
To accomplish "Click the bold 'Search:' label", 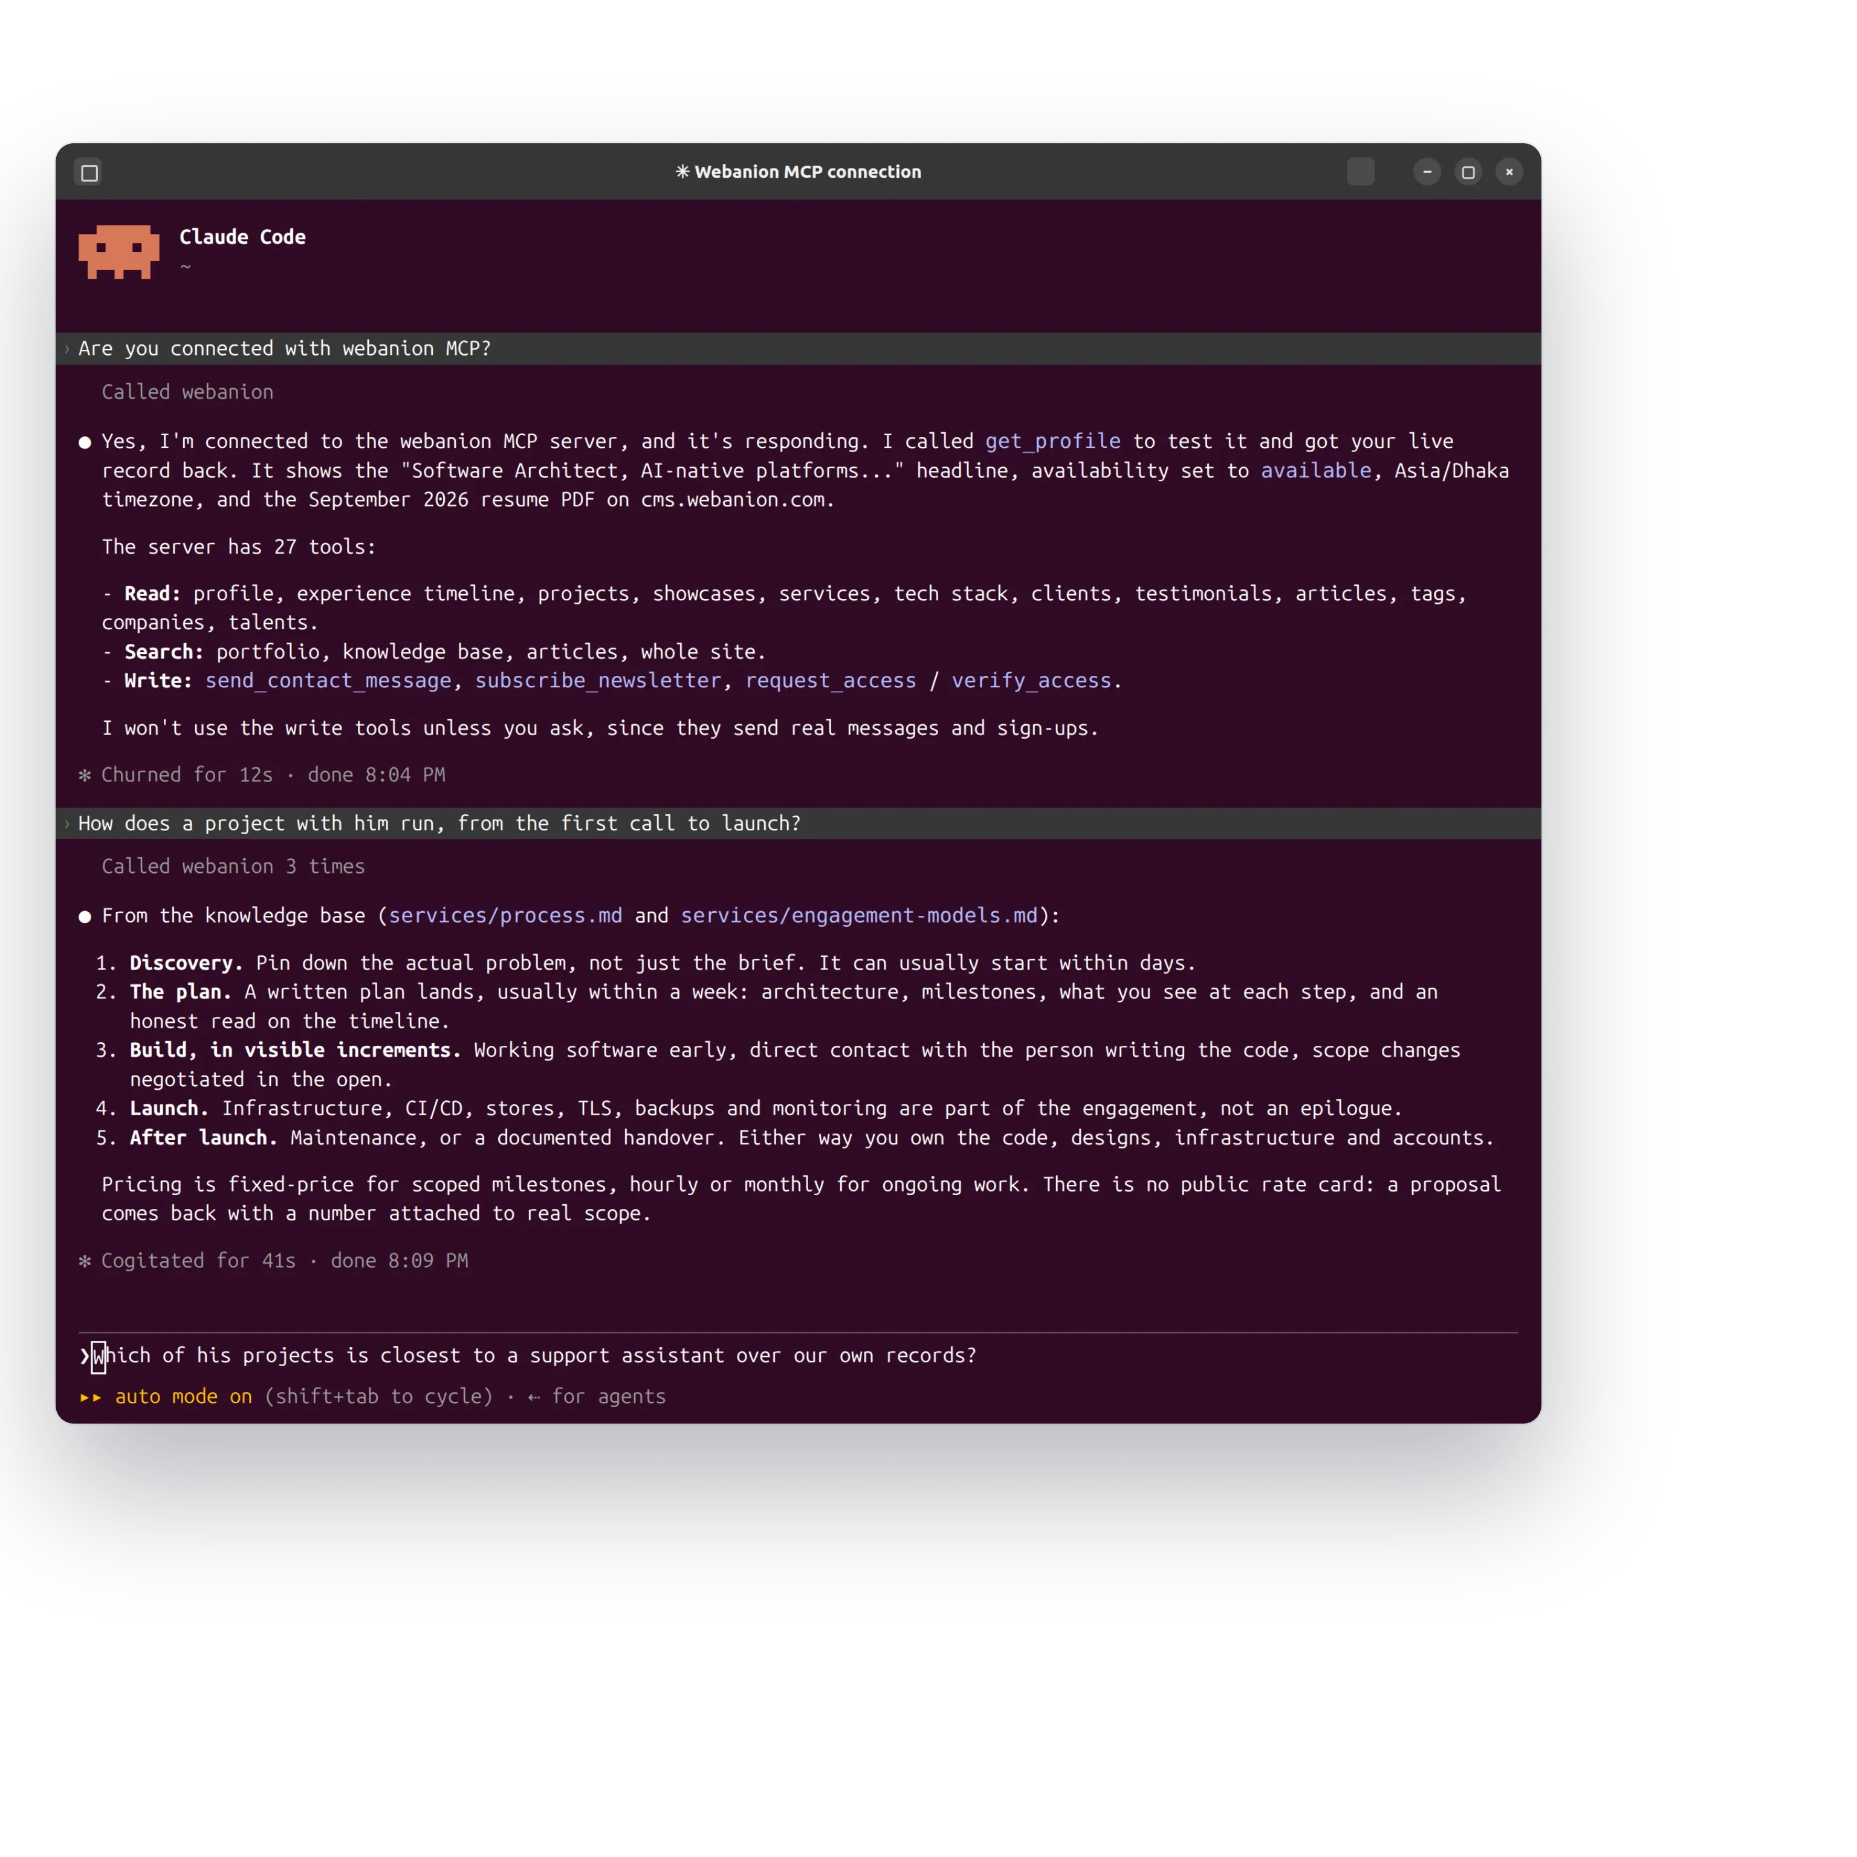I will point(163,652).
